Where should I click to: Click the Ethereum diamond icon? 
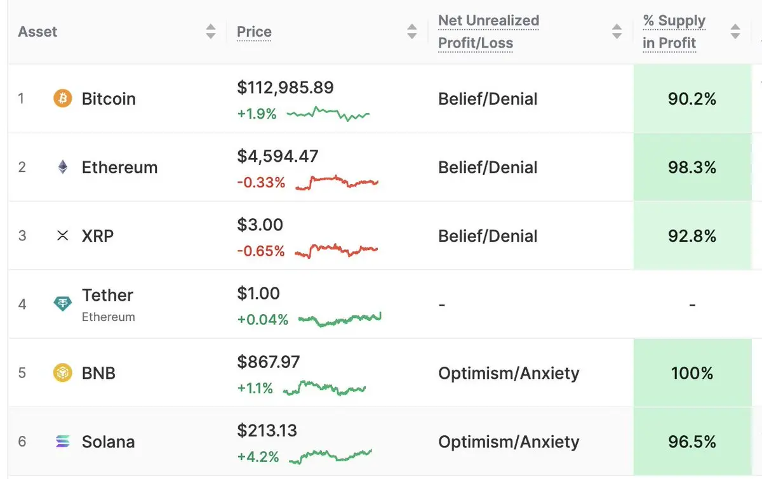63,167
